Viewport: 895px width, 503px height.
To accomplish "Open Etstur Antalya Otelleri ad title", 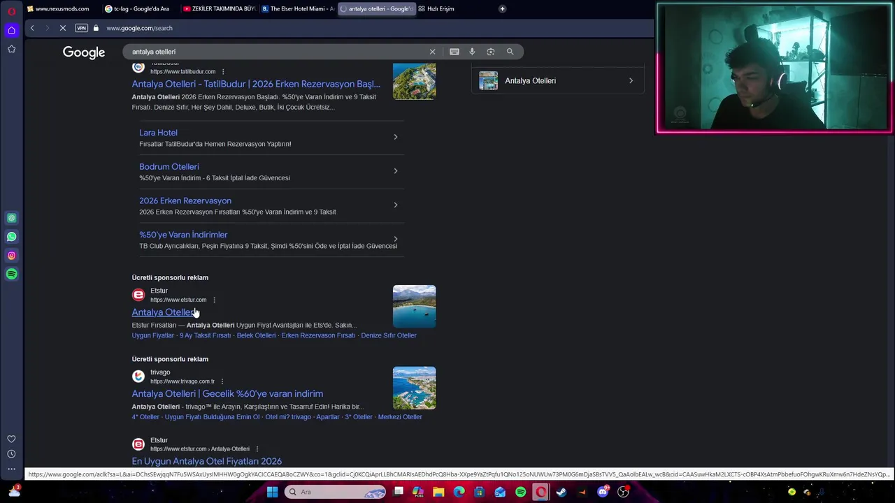I will (164, 312).
